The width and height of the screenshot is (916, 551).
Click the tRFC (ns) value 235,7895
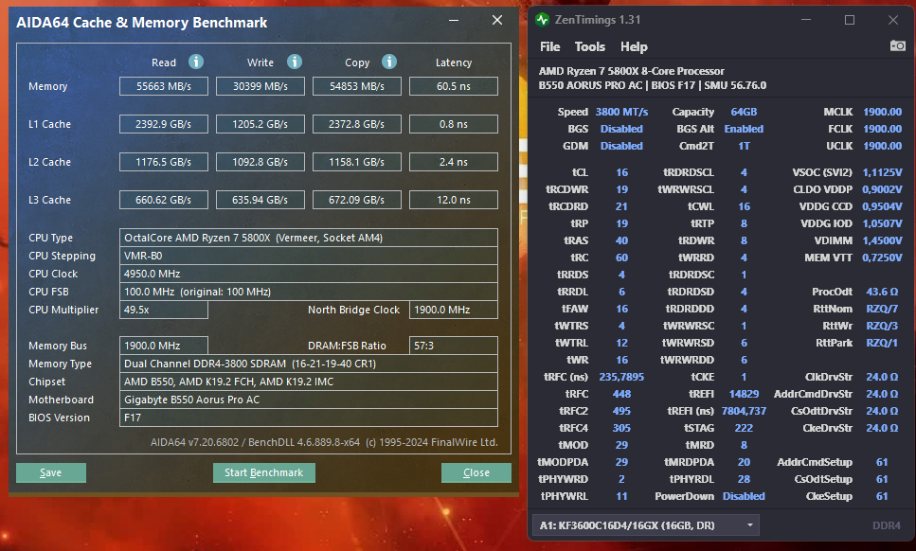tap(621, 377)
